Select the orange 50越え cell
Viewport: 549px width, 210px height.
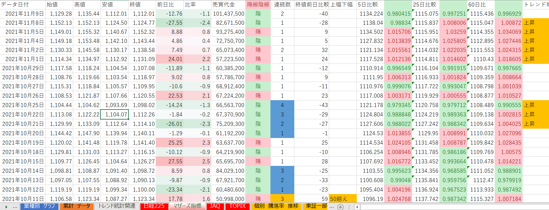click(342, 199)
